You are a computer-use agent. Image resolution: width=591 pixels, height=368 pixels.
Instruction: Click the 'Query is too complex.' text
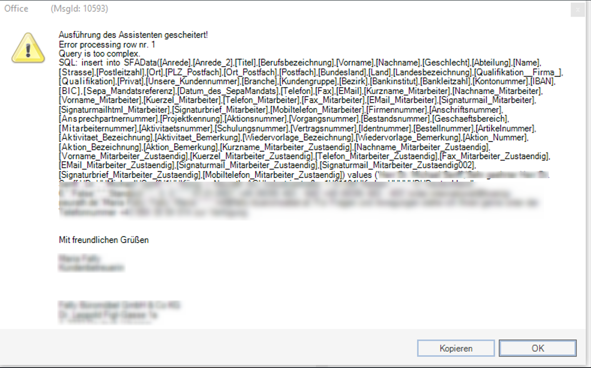(x=100, y=54)
